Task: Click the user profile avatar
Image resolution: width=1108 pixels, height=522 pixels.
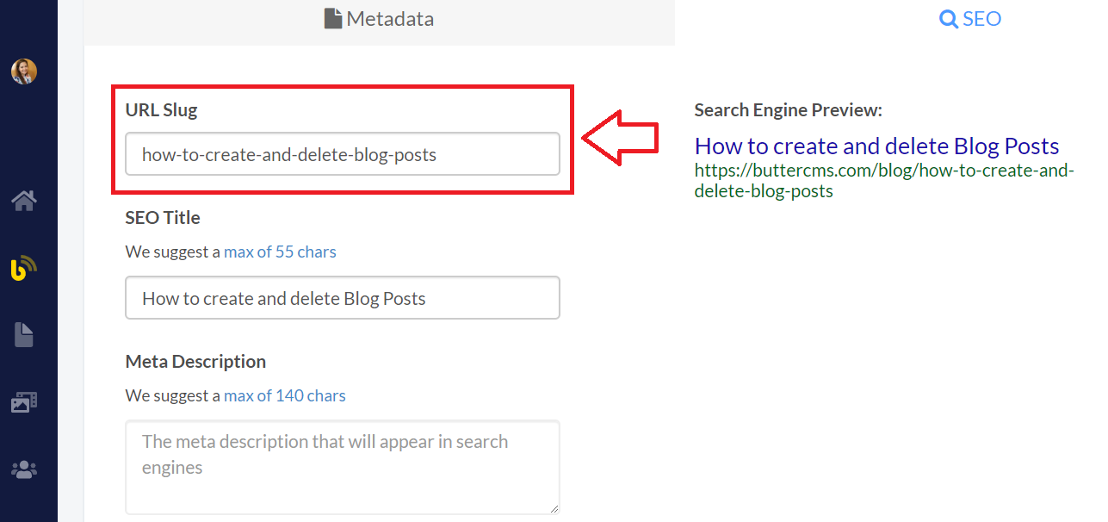Action: [24, 71]
